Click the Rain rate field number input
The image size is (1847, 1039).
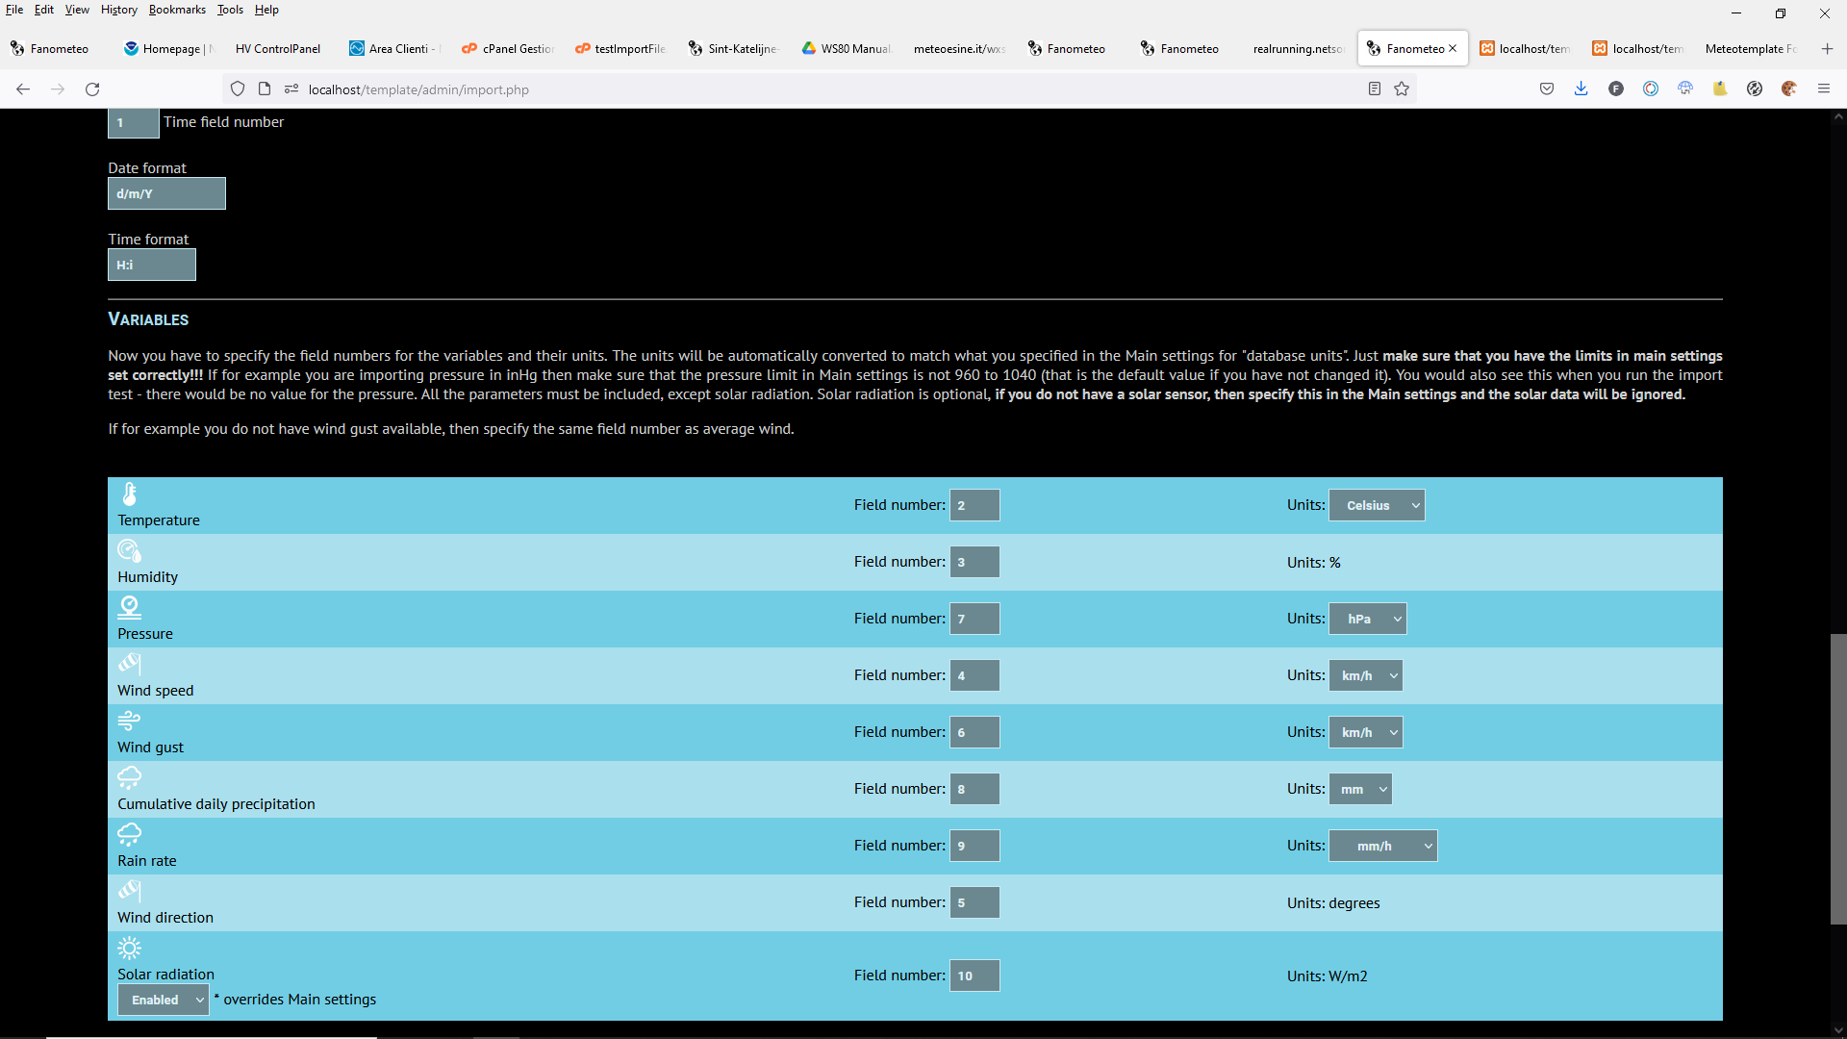click(x=974, y=846)
